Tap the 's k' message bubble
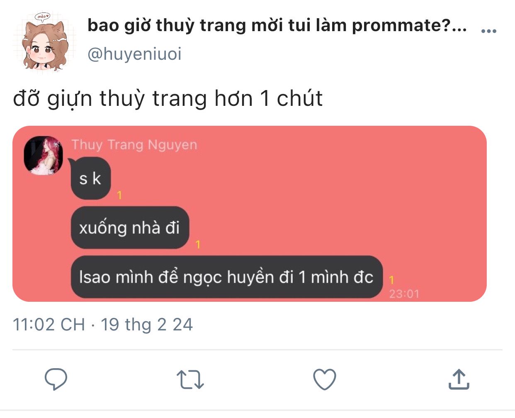The image size is (515, 418). coord(90,178)
